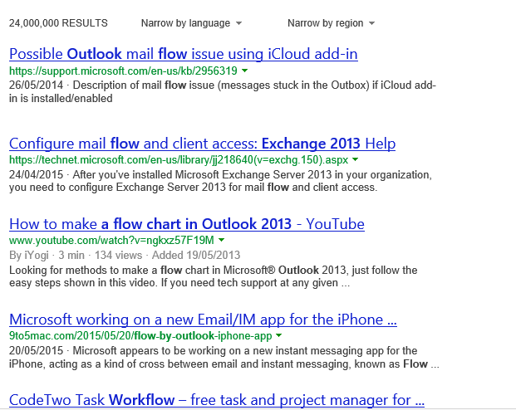Image resolution: width=516 pixels, height=410 pixels.
Task: Open the new Email/IM app for iPhone result
Action: tap(203, 320)
